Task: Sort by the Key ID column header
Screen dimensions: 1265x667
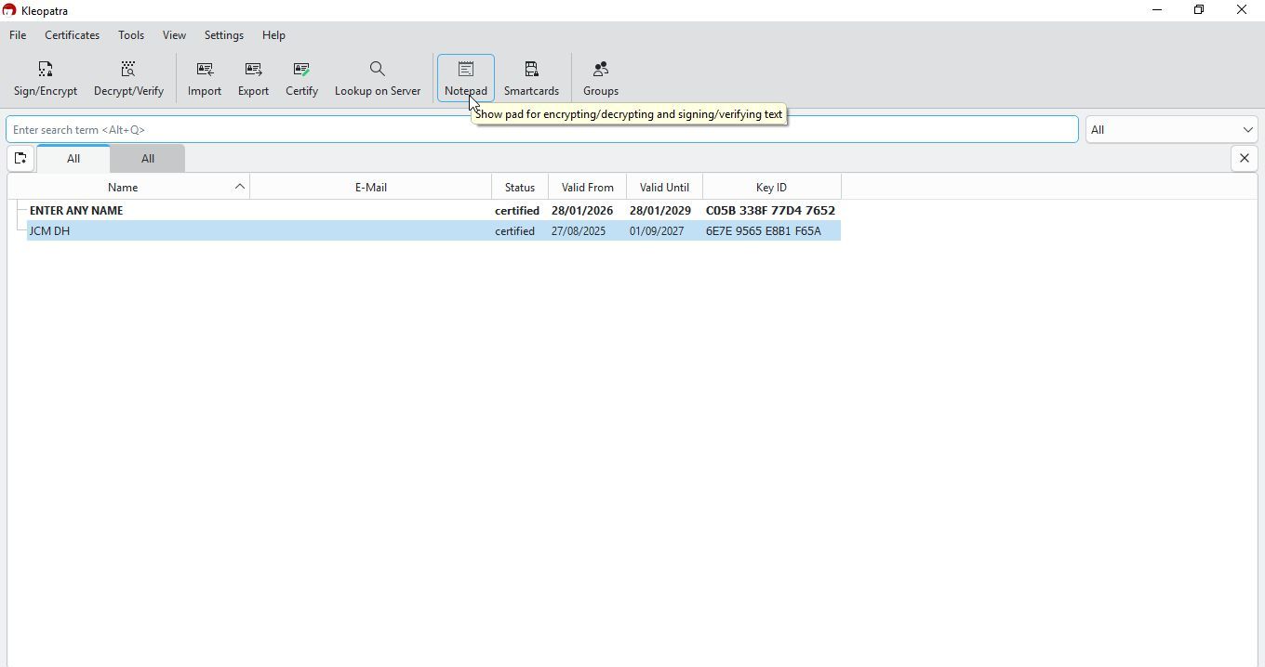Action: pos(771,188)
